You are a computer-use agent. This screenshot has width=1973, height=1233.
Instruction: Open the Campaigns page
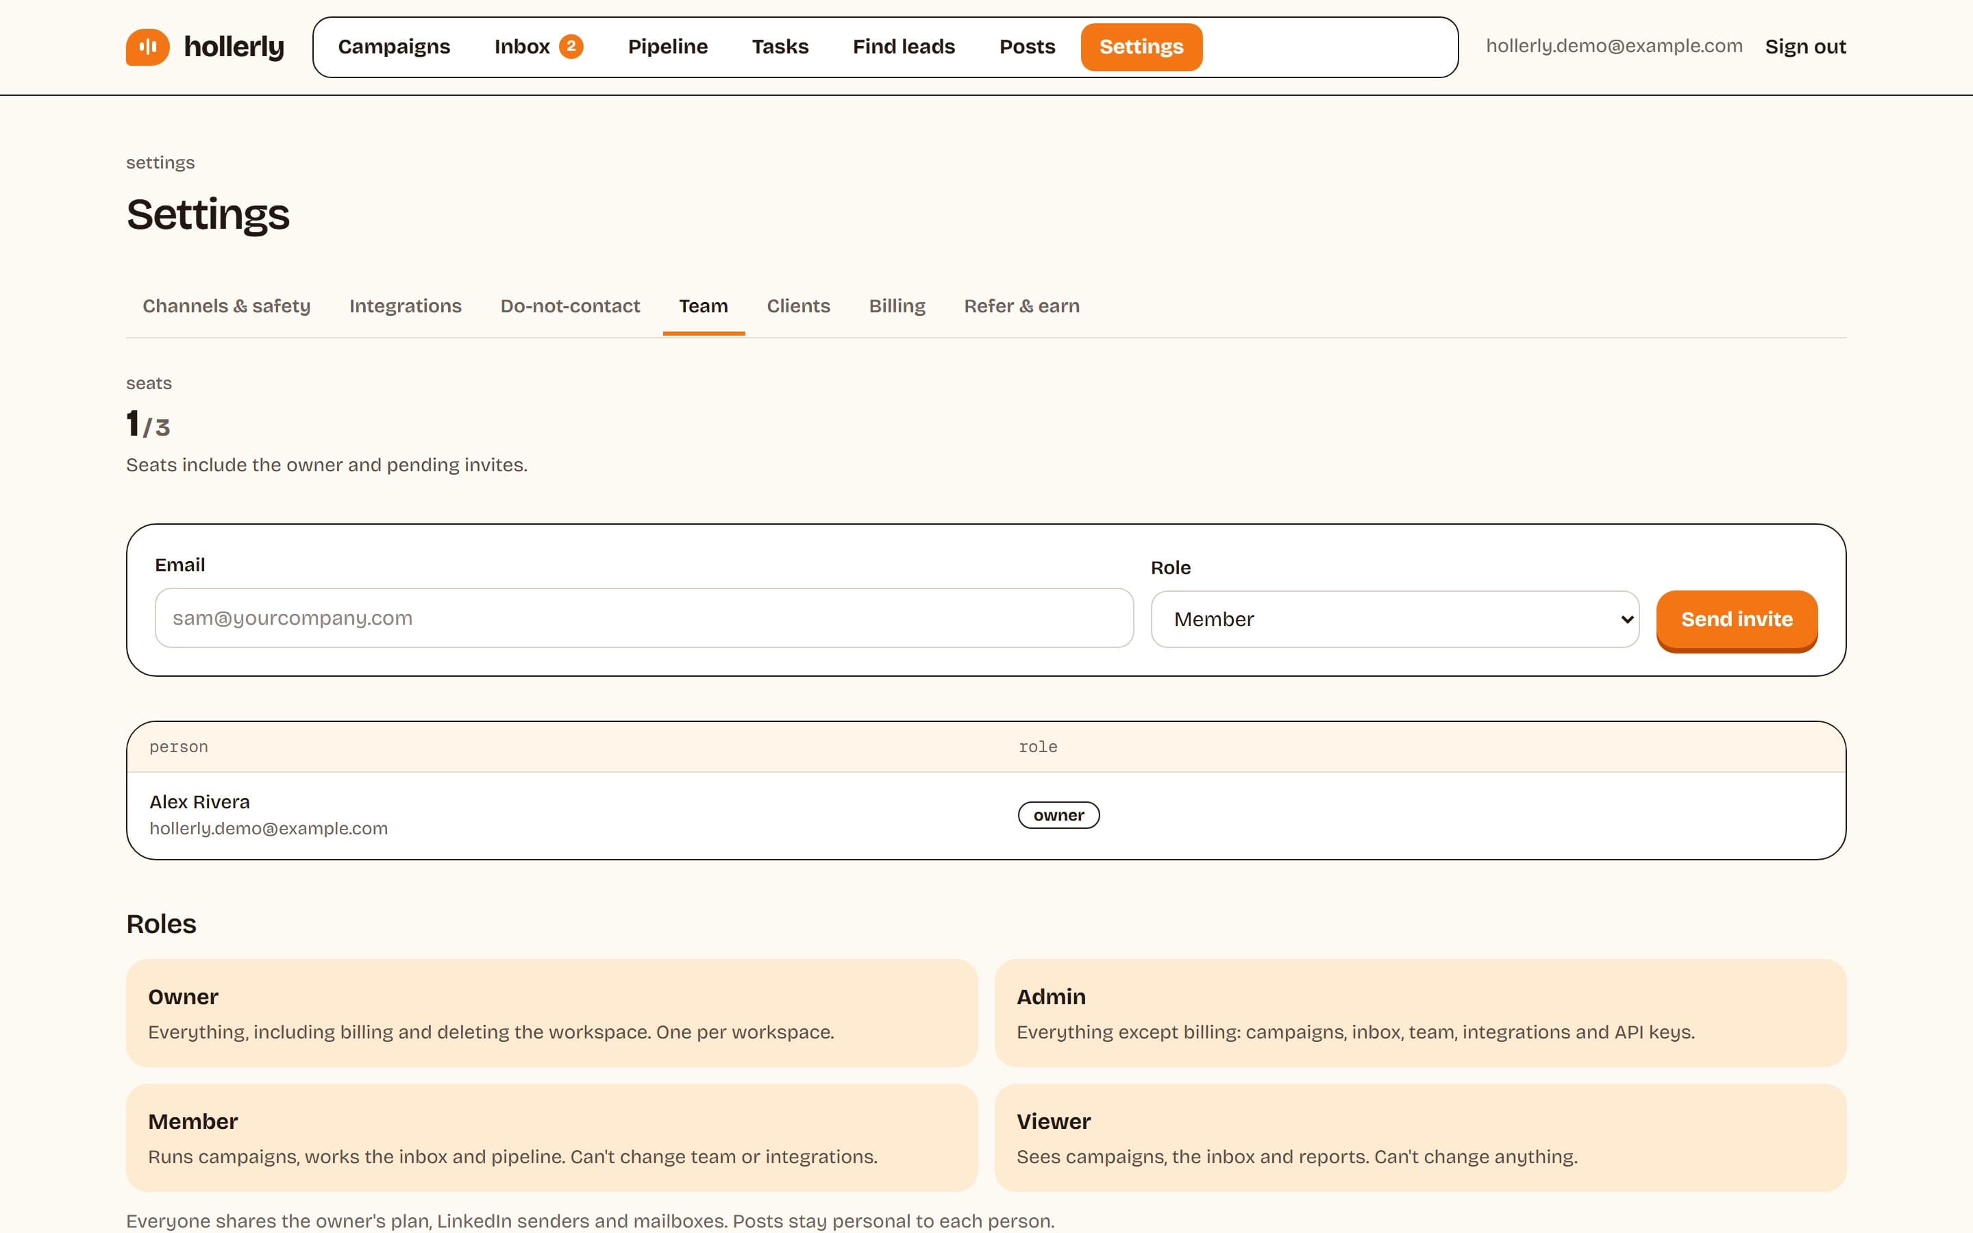pyautogui.click(x=394, y=47)
